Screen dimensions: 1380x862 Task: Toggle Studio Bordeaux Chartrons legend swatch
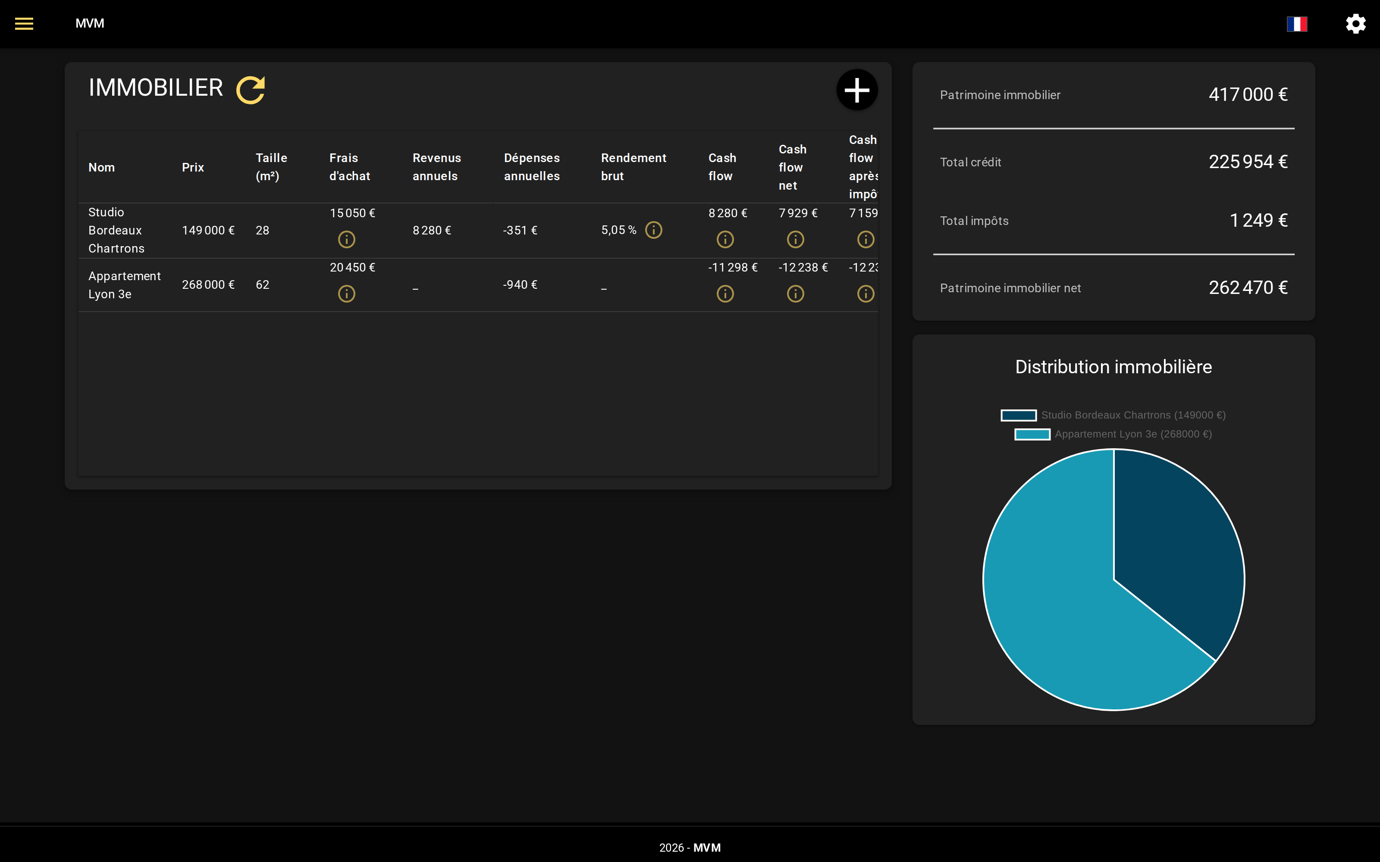point(1019,415)
